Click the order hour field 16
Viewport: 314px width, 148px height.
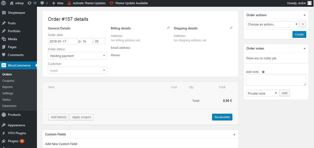[87, 41]
